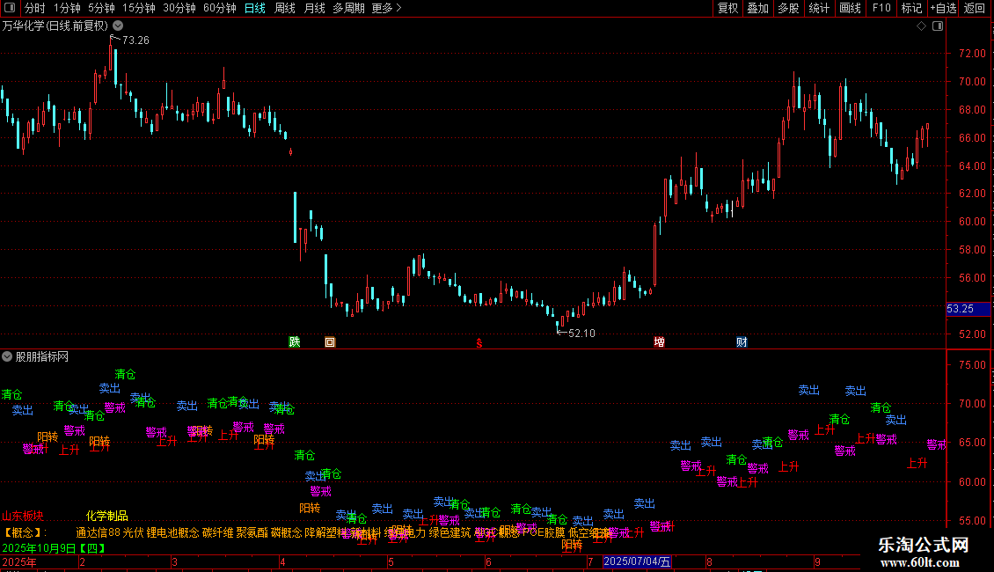
Task: Click the 聚氨酯 concept tag
Action: point(252,532)
